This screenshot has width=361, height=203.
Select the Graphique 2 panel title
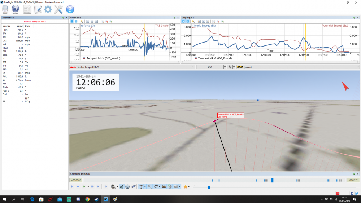188,17
